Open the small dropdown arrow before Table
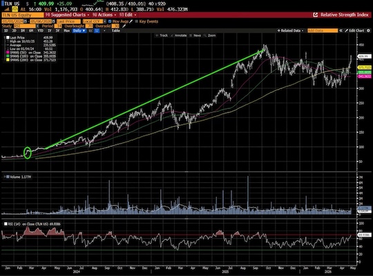The height and width of the screenshot is (276, 373). click(x=104, y=30)
